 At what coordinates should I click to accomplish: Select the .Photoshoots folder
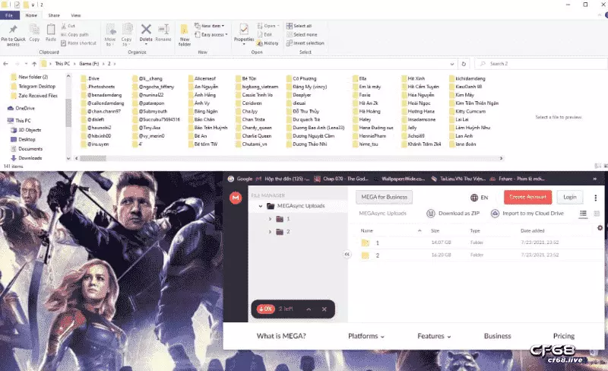pos(101,87)
